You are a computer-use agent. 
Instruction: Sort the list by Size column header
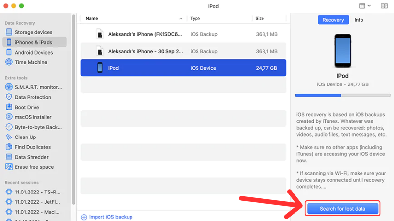pos(260,18)
